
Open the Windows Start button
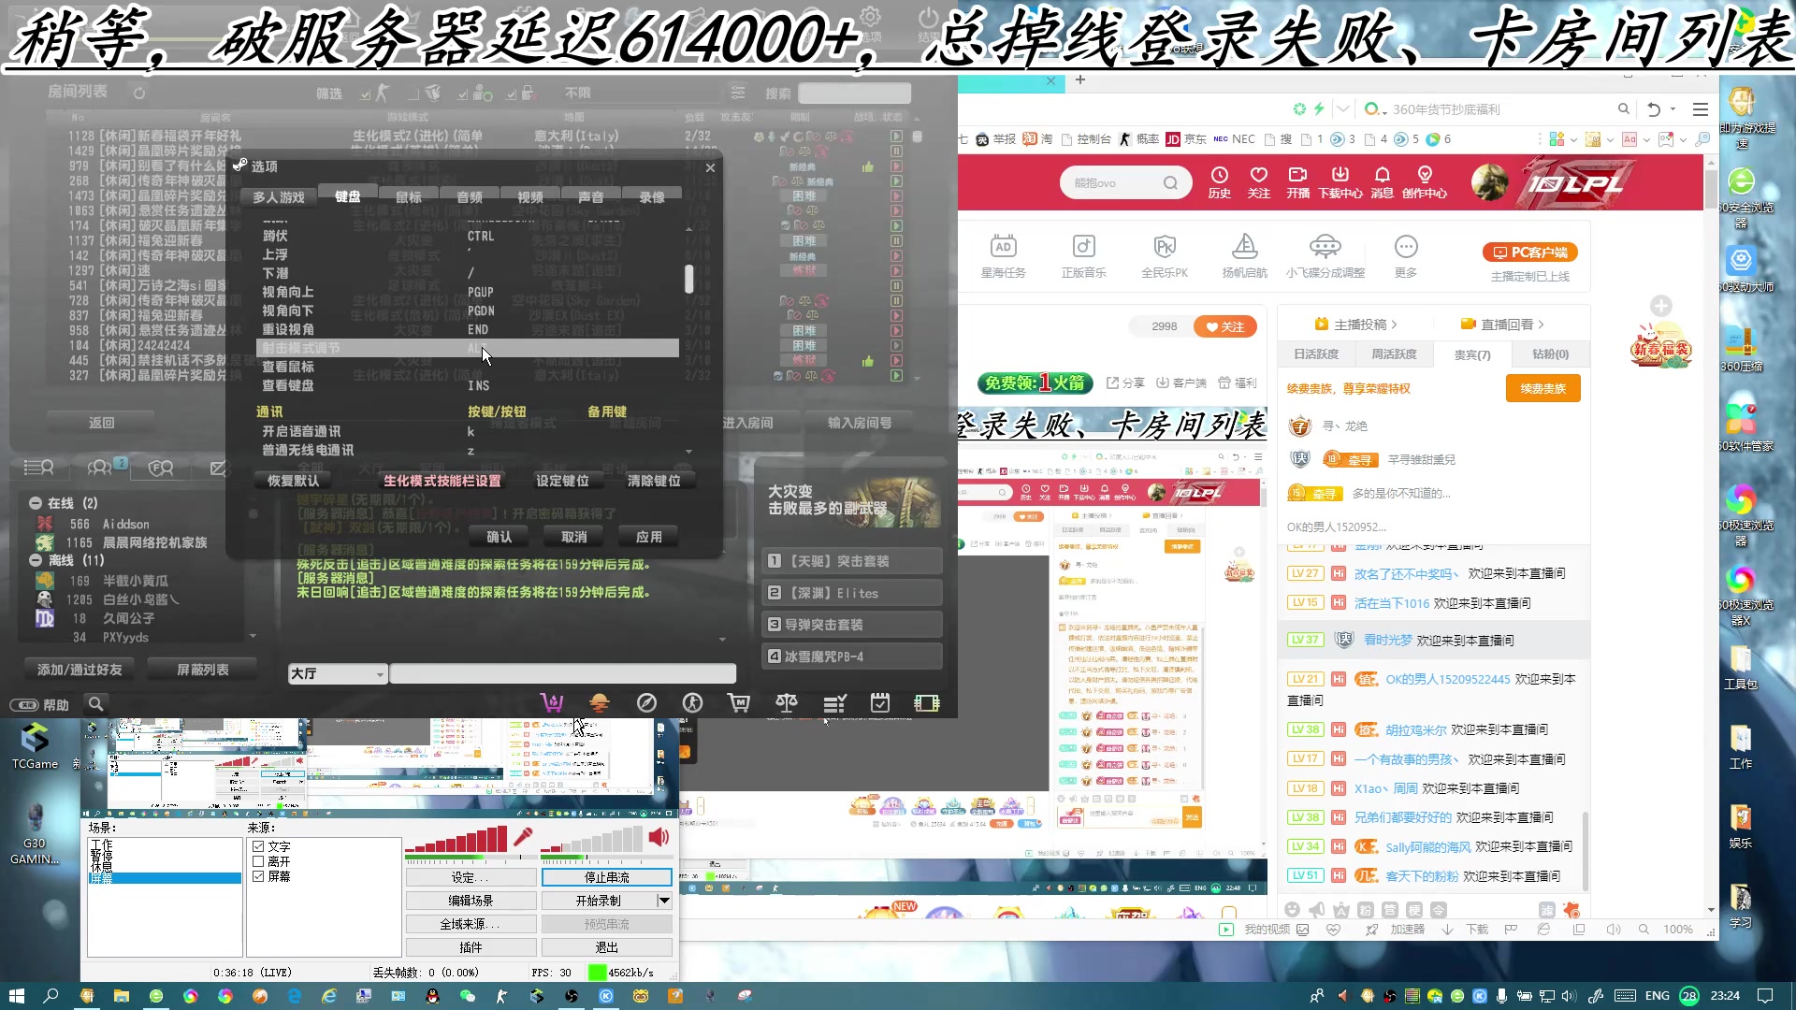coord(16,996)
